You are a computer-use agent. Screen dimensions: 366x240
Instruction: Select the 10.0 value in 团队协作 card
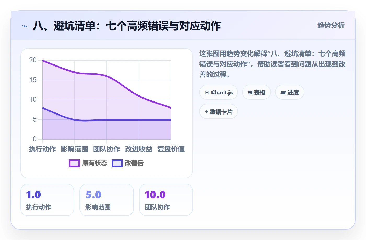tap(155, 195)
